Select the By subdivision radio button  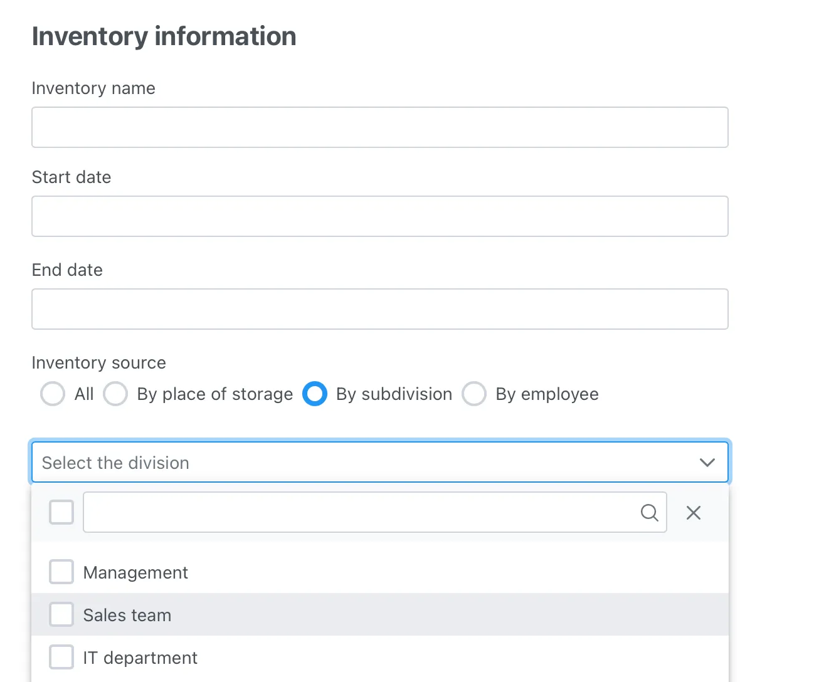(x=315, y=394)
